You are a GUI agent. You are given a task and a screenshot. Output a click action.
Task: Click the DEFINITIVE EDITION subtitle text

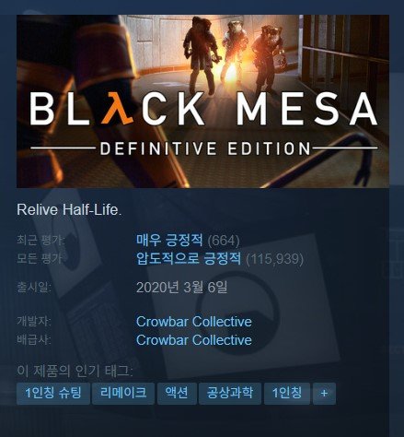click(205, 148)
